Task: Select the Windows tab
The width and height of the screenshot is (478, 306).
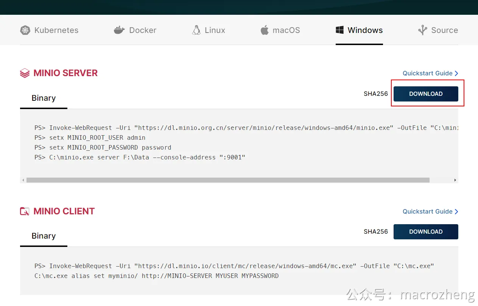Action: (359, 30)
